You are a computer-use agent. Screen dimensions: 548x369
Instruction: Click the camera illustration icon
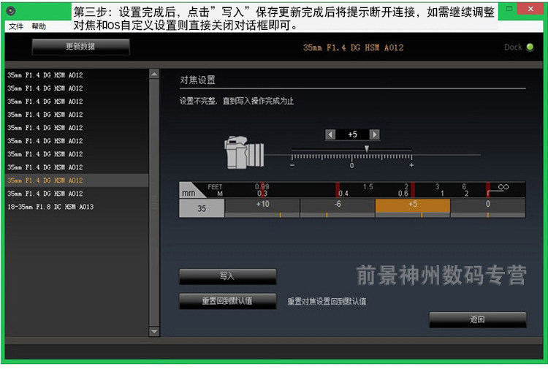244,153
